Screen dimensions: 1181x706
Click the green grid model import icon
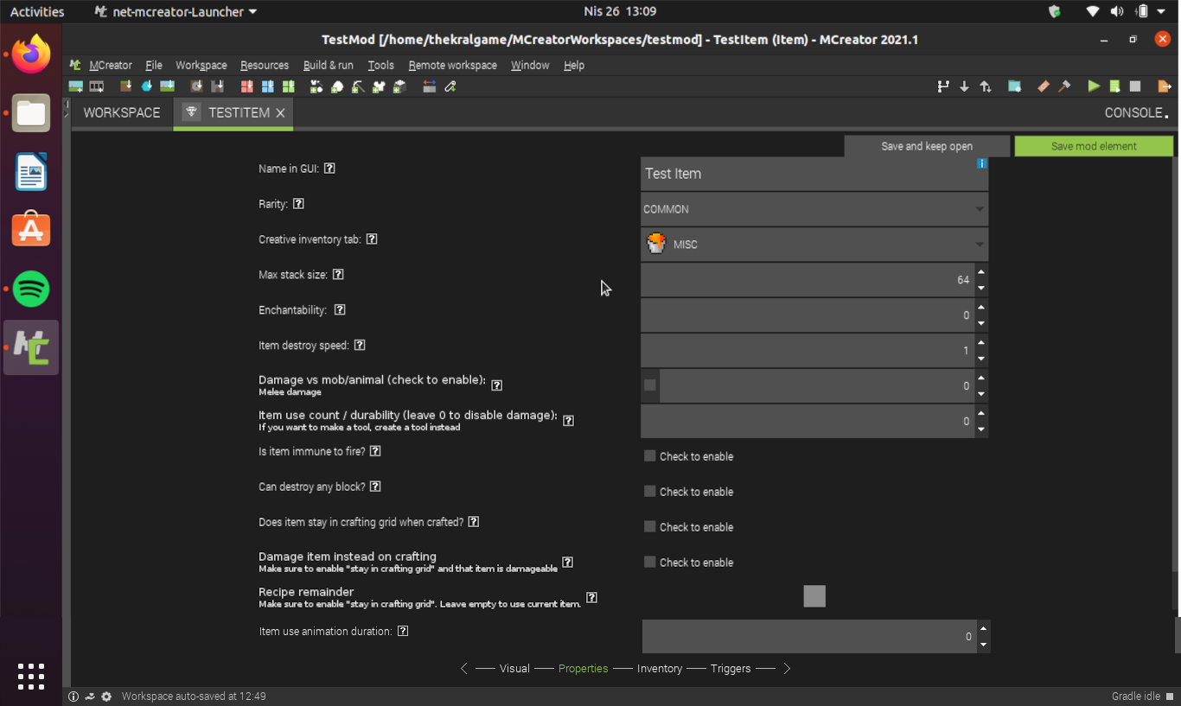[289, 86]
